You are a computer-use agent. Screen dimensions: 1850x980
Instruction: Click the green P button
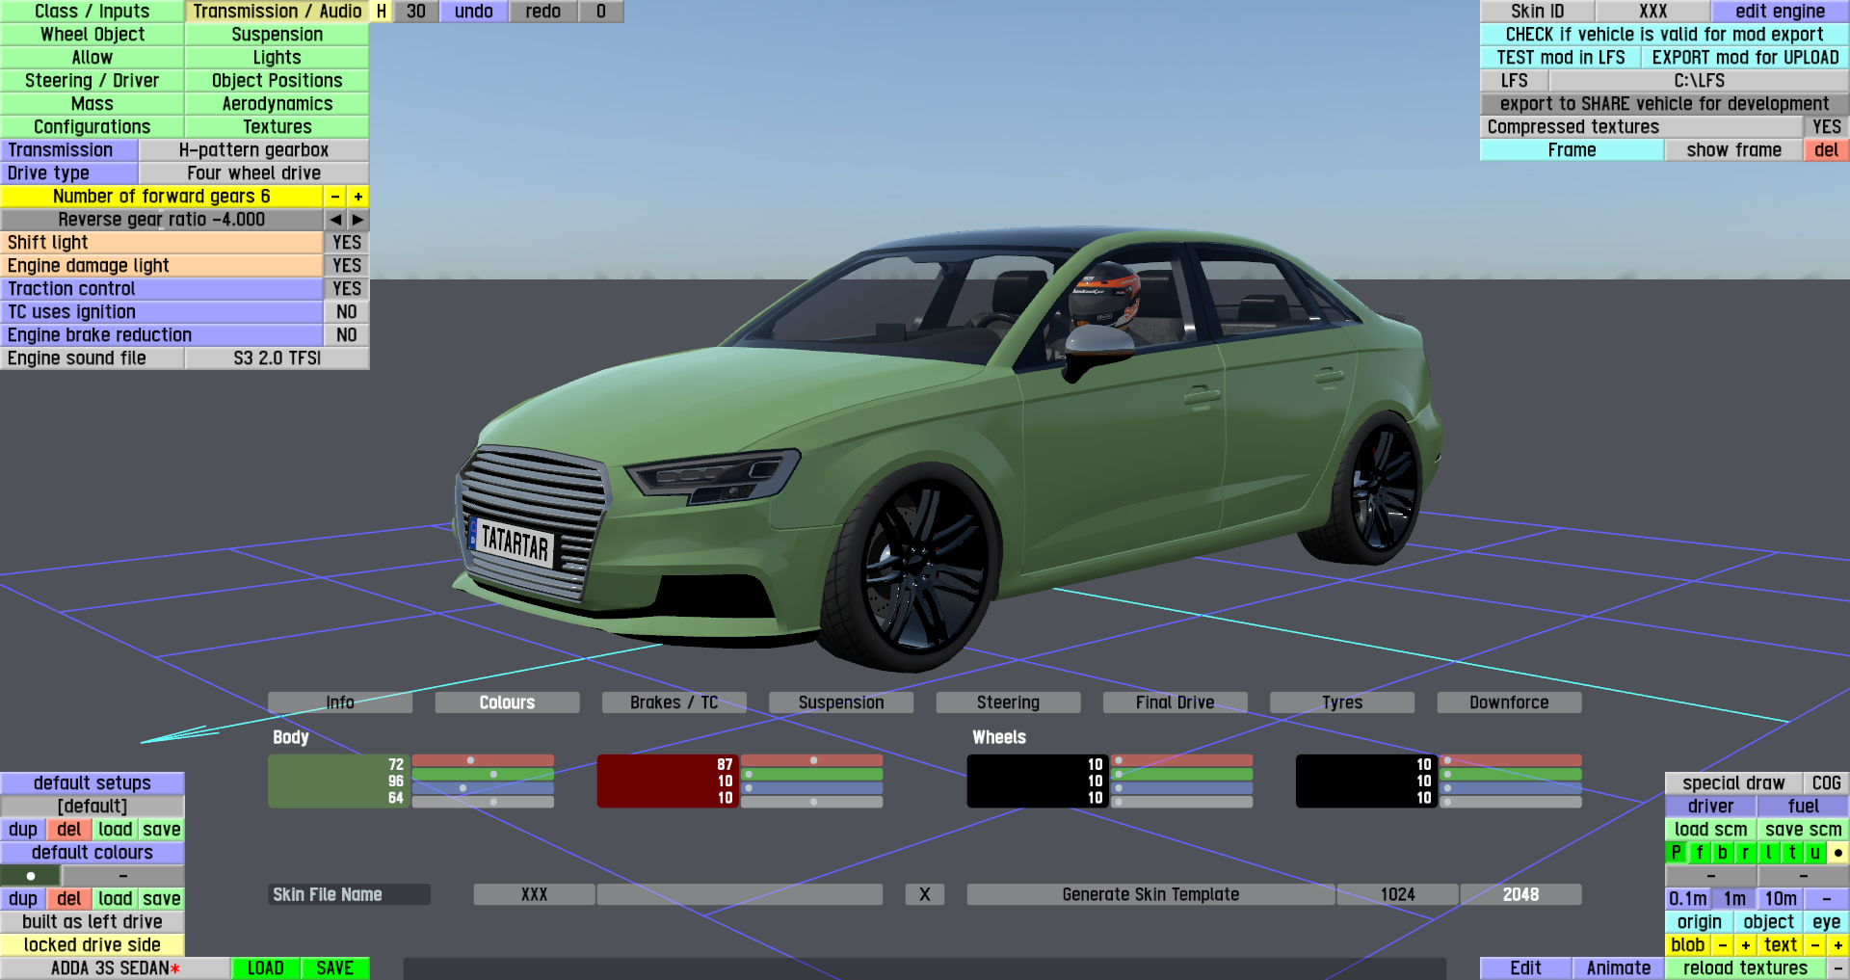[x=1677, y=853]
